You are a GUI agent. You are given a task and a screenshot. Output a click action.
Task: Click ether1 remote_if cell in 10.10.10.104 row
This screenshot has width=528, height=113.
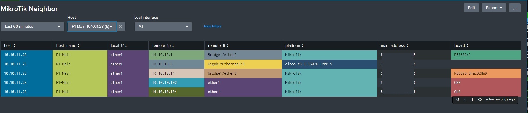(x=243, y=92)
